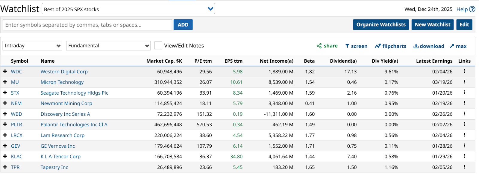Screen dimensions: 479x188
Task: Click the New Watchlist button
Action: click(x=432, y=24)
